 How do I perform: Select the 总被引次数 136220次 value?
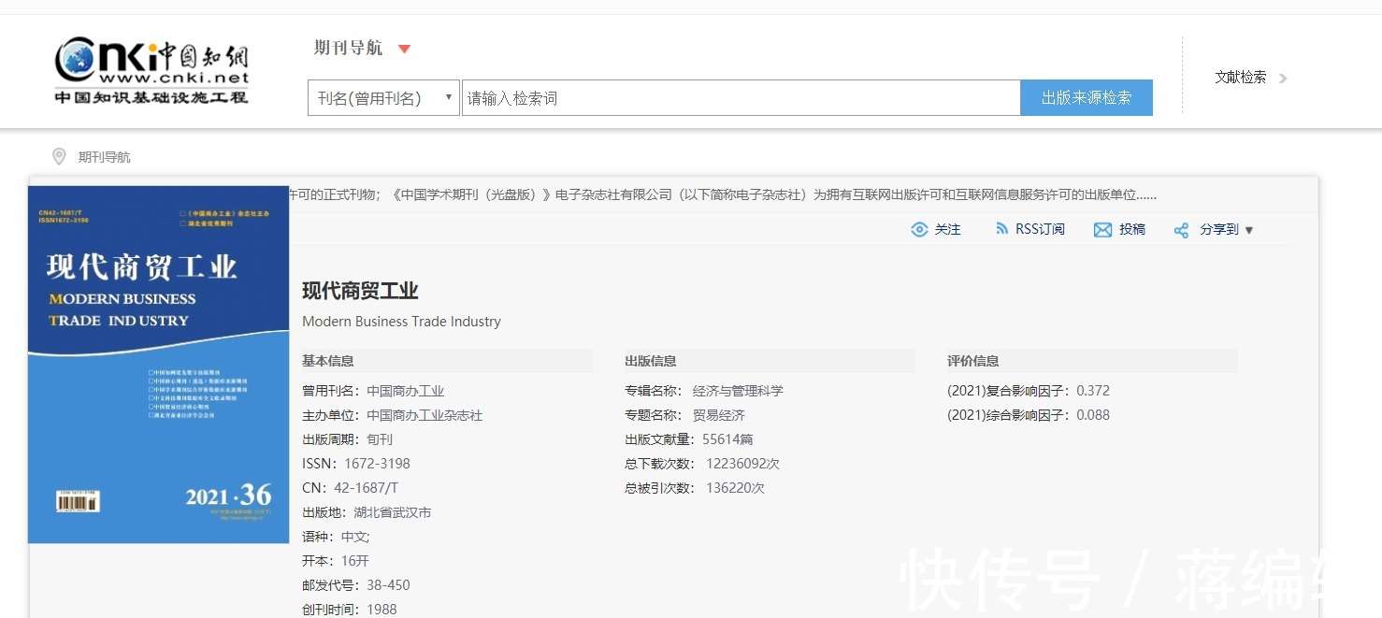coord(735,488)
